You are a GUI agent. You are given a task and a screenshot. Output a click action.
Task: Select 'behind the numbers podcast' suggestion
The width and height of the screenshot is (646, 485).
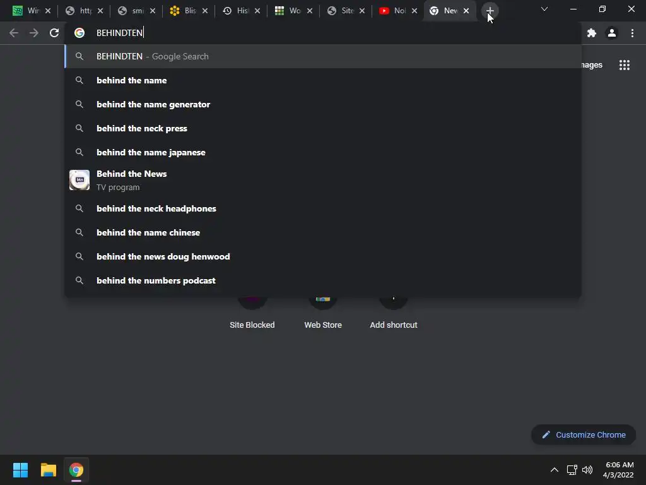point(323,280)
